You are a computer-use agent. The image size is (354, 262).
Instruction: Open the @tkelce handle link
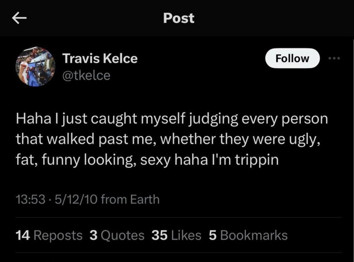pos(86,75)
